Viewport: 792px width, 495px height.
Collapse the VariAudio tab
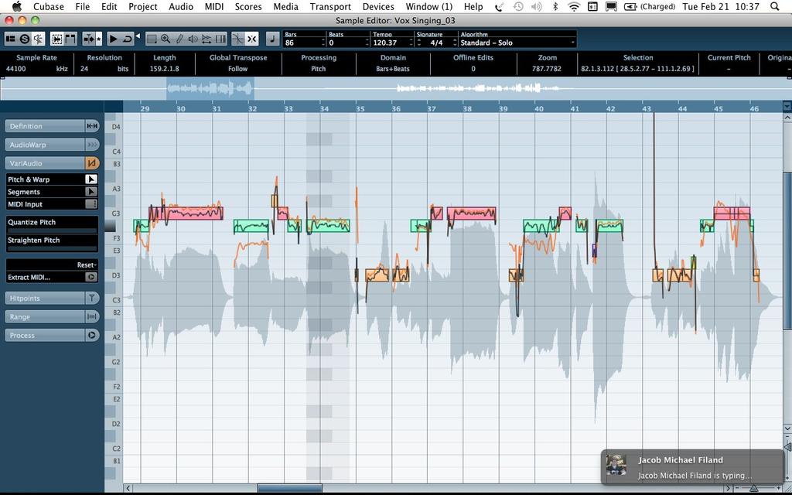tap(44, 163)
